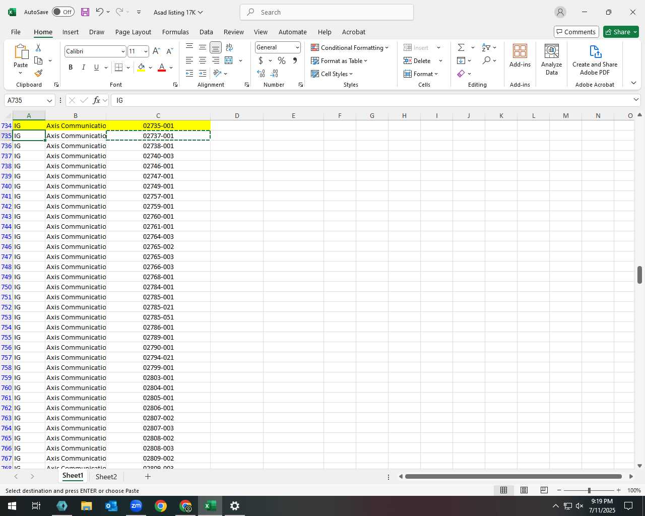Click the Search box in title bar

point(327,12)
